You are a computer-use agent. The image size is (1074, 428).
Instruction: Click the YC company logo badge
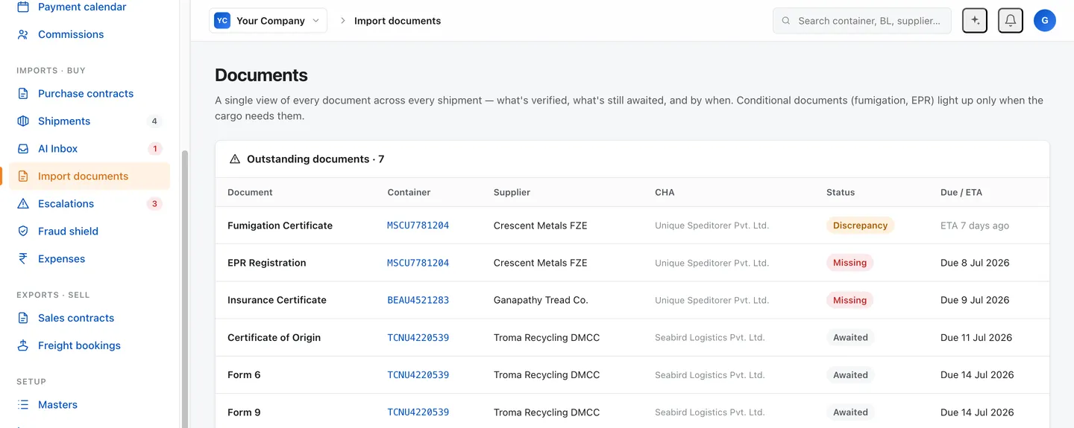point(222,21)
